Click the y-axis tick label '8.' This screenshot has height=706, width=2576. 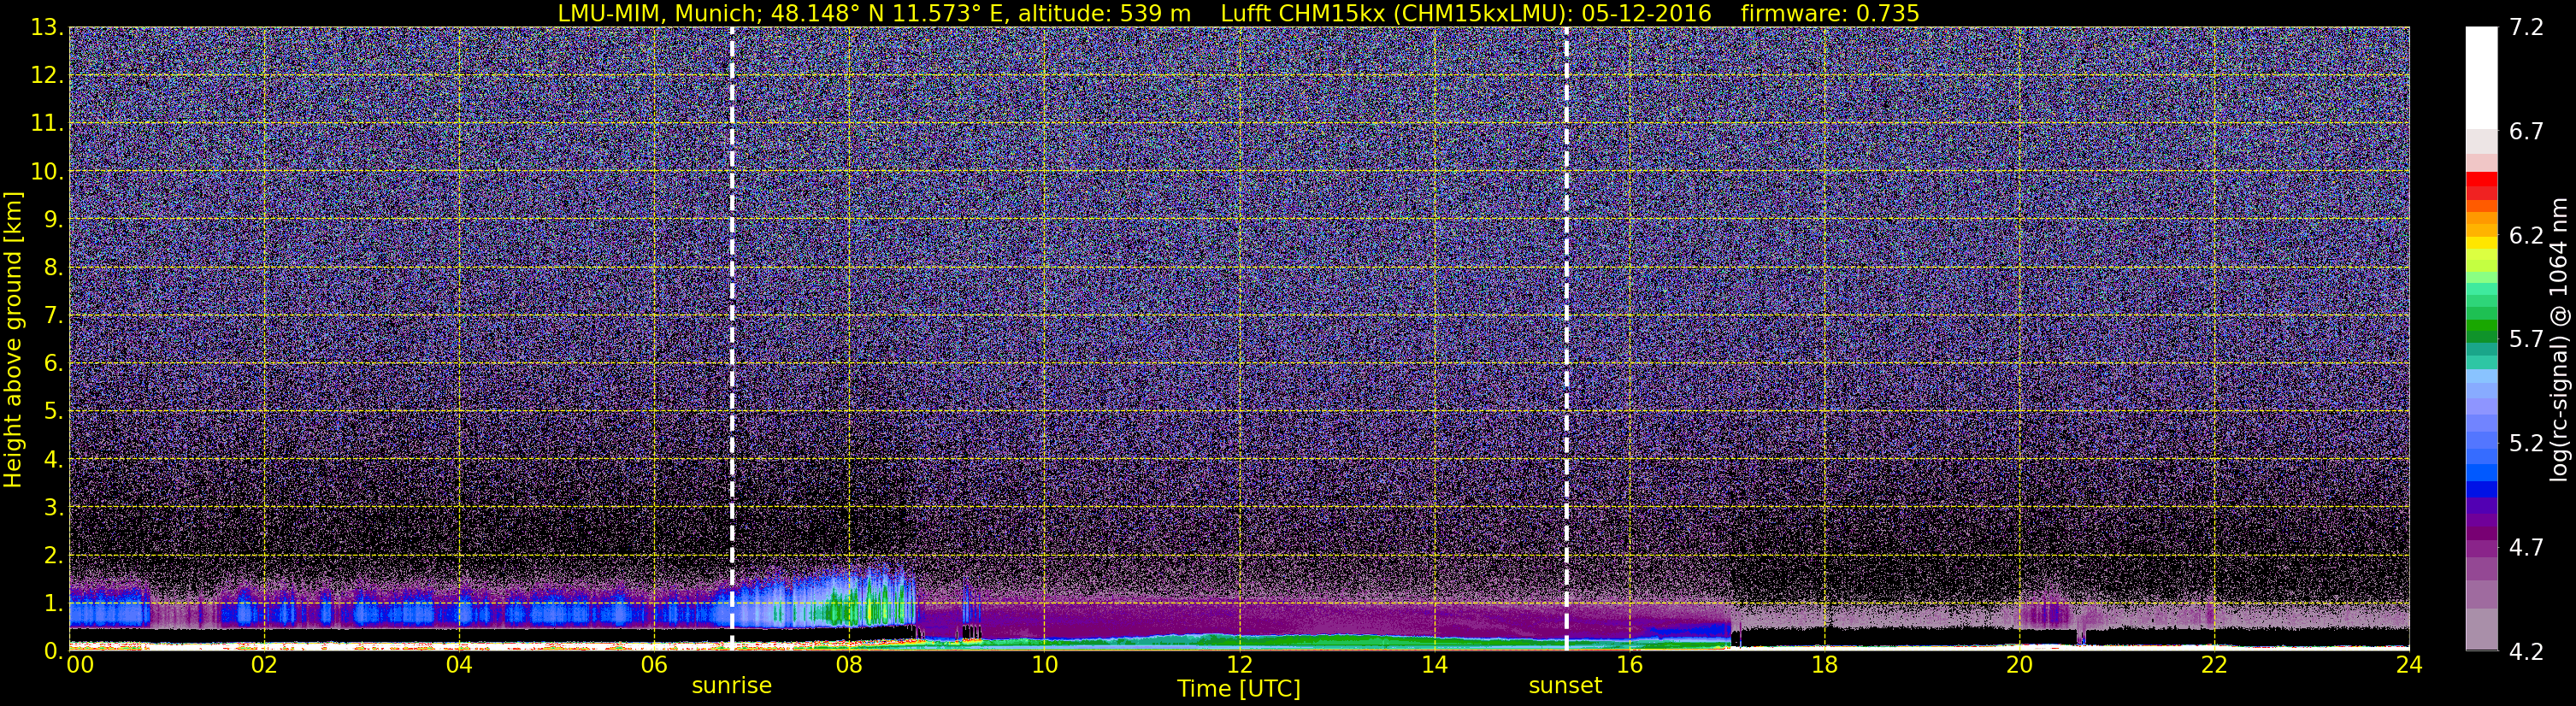(53, 268)
